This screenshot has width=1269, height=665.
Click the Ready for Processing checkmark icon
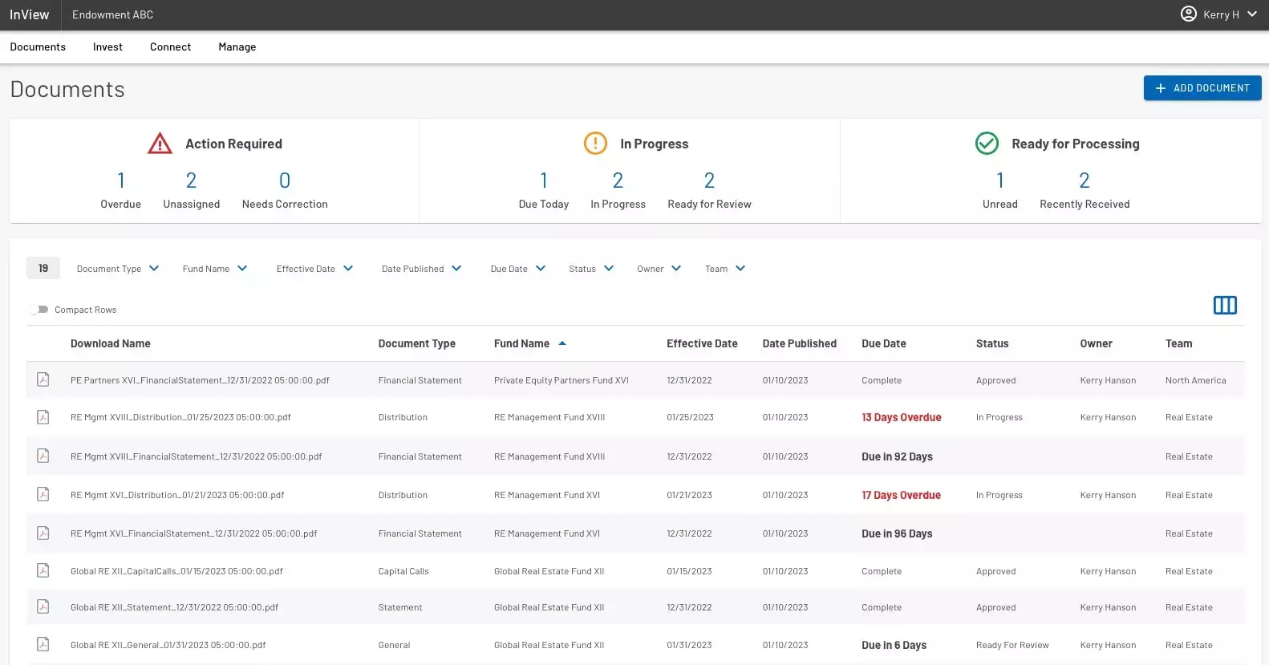coord(986,144)
